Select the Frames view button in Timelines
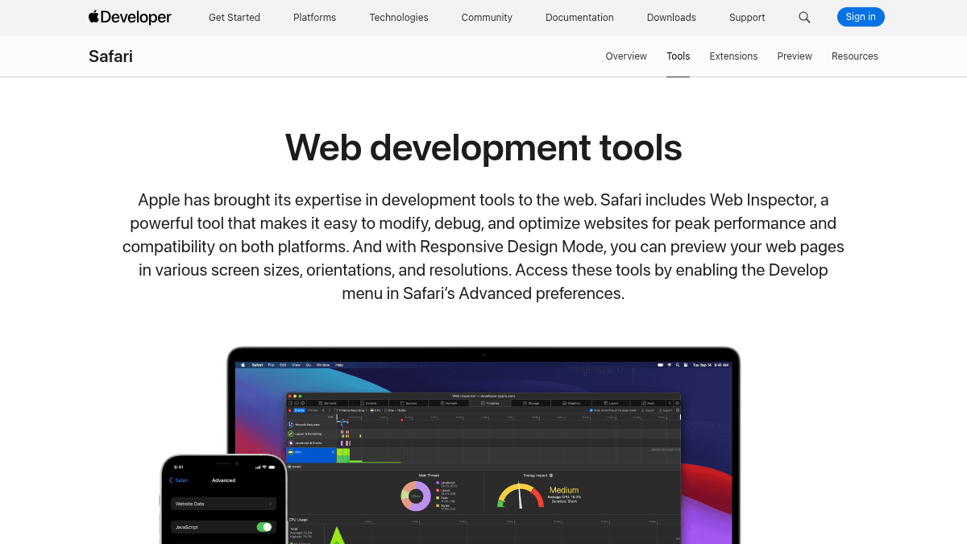This screenshot has width=967, height=544. tap(313, 410)
